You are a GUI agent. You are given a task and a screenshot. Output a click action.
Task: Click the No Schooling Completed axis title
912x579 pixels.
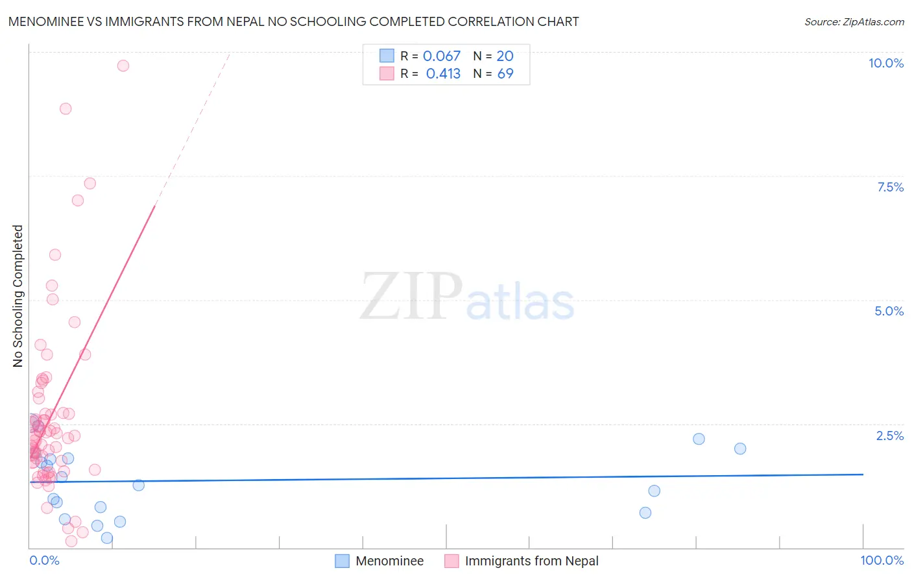click(18, 296)
